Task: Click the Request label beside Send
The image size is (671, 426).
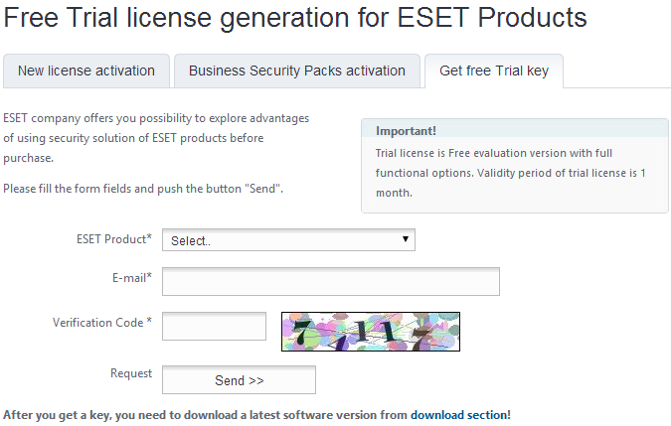Action: point(131,373)
